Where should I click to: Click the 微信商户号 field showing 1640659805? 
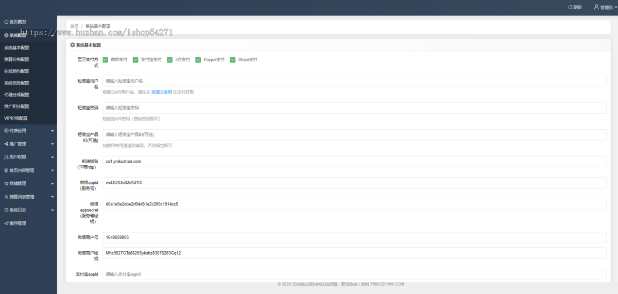[354, 237]
